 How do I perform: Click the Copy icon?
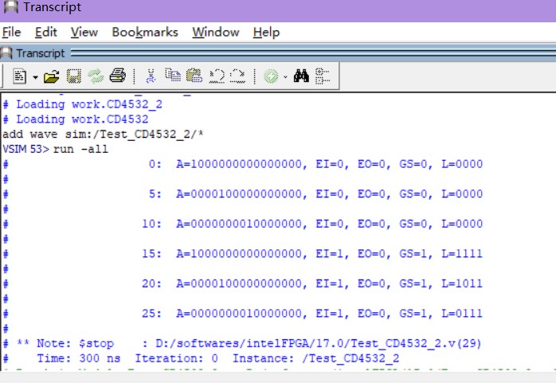[x=173, y=75]
